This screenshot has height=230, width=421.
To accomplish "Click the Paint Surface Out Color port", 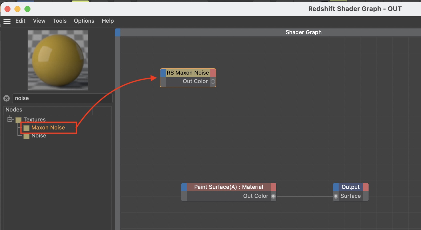I will [273, 196].
